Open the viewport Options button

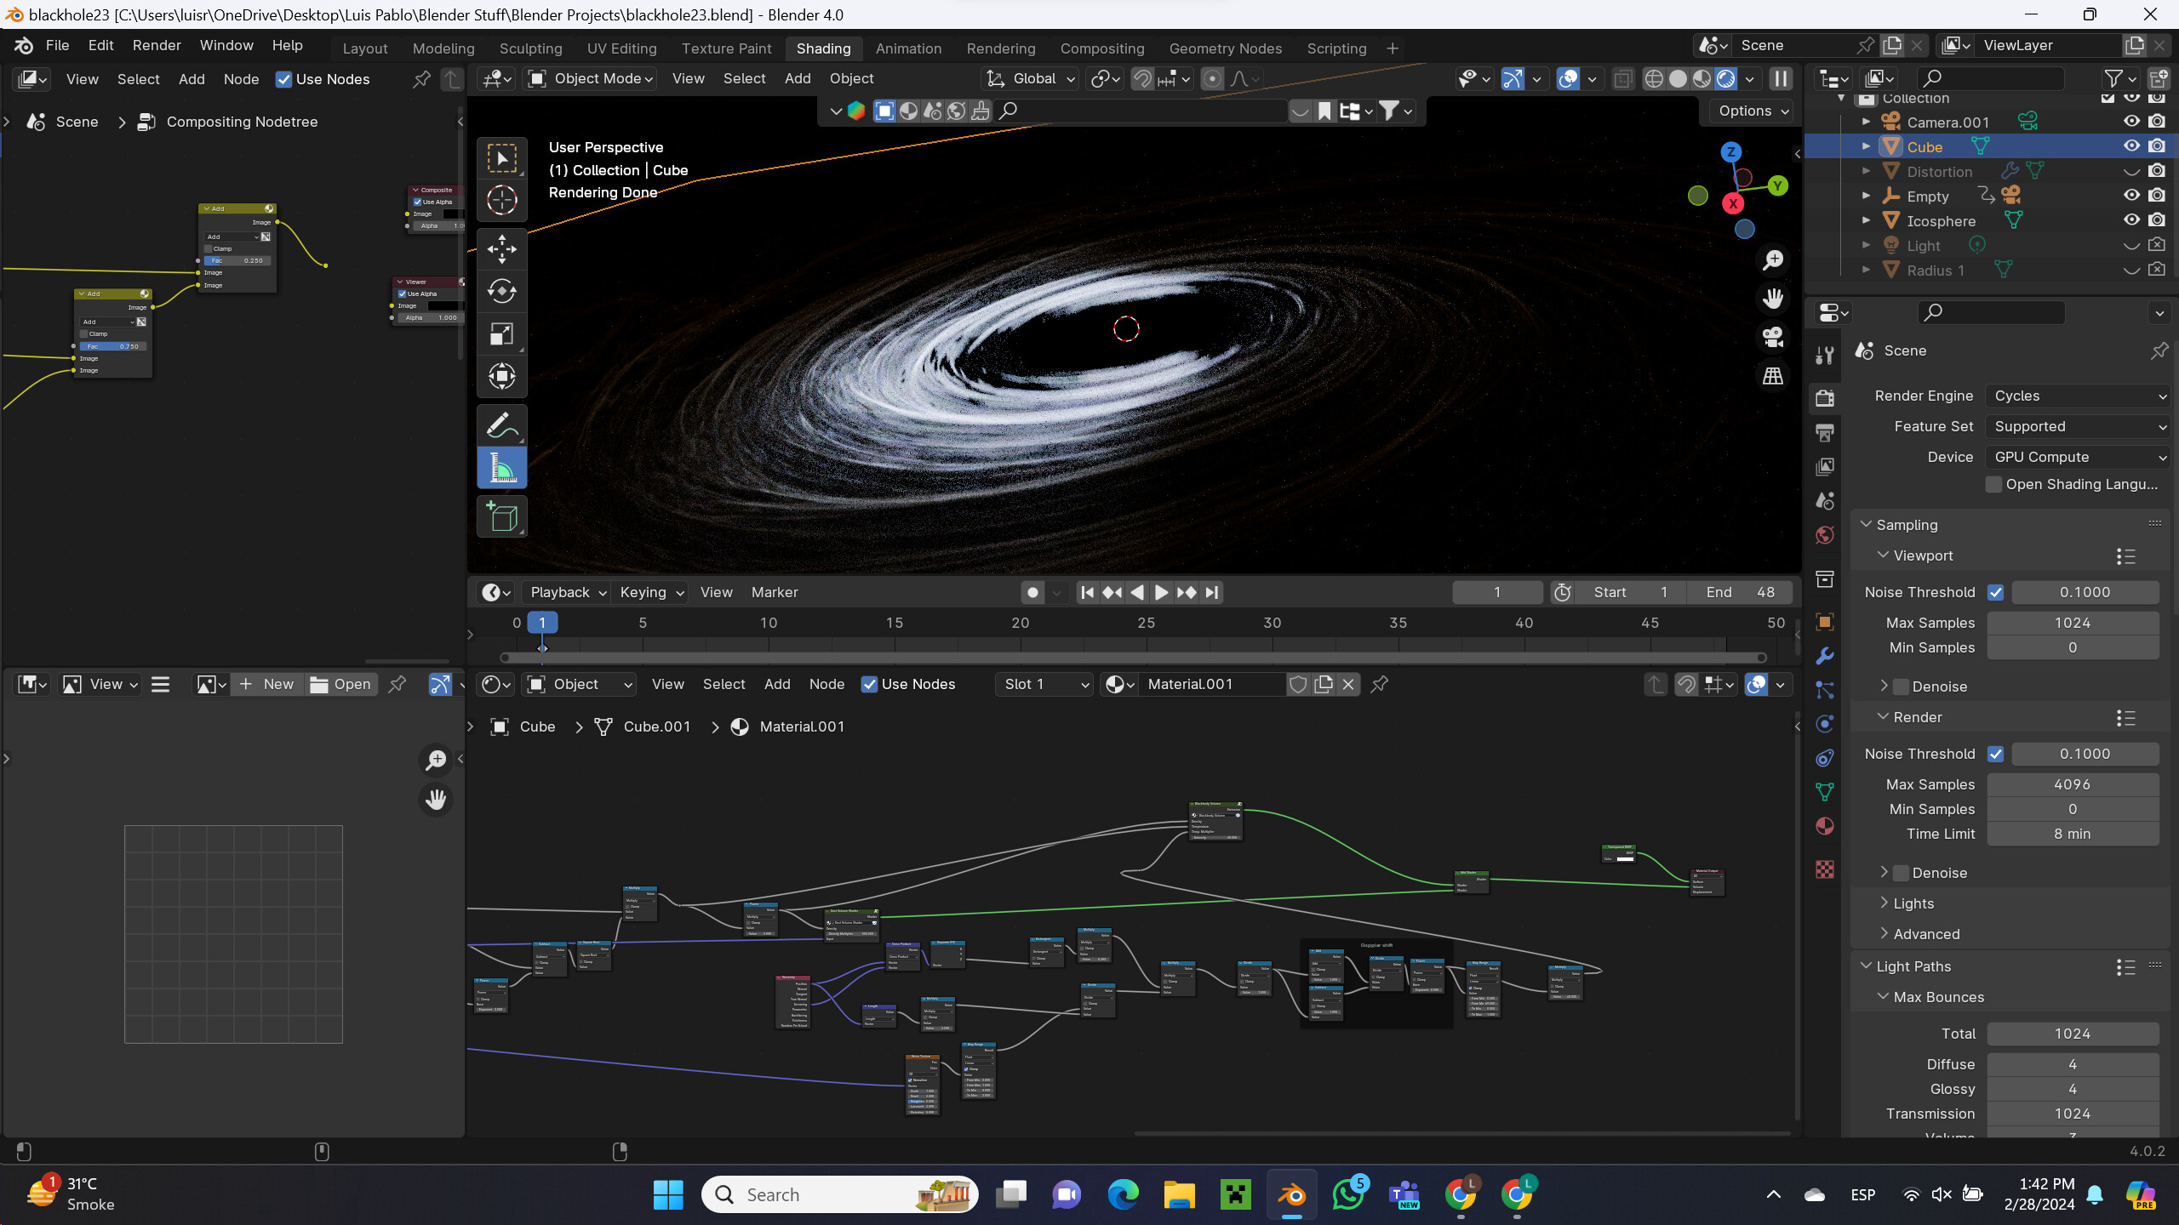pyautogui.click(x=1753, y=111)
